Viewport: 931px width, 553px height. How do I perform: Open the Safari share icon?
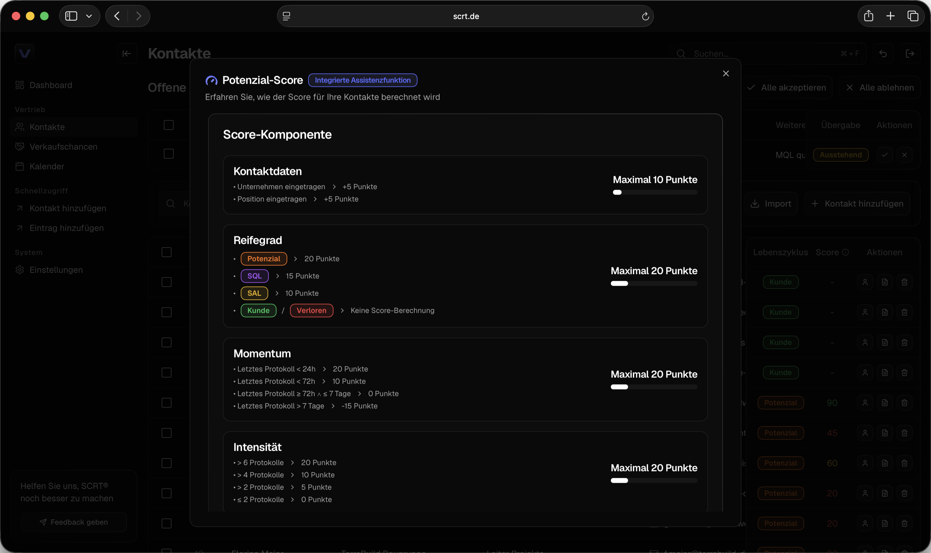click(x=869, y=16)
